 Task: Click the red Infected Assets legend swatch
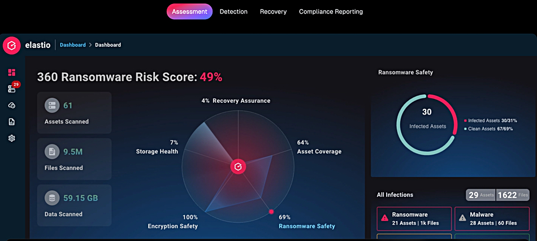465,121
